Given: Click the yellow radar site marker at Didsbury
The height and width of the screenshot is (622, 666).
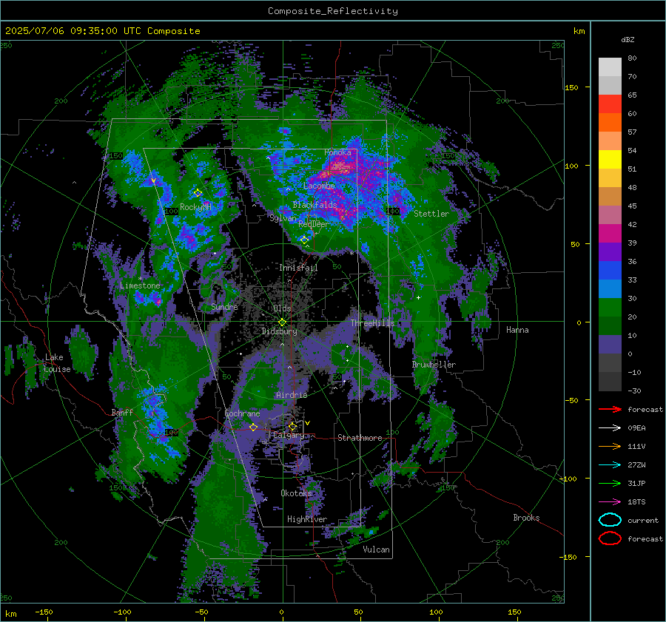Looking at the screenshot, I should pos(282,322).
